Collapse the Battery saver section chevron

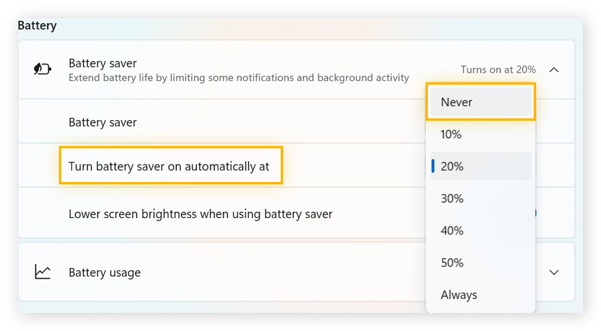pyautogui.click(x=554, y=70)
